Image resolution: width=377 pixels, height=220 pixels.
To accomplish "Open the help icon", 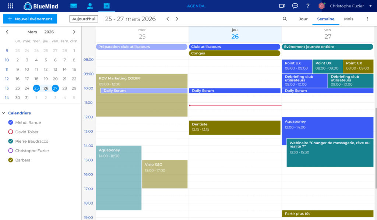I will pos(308,6).
